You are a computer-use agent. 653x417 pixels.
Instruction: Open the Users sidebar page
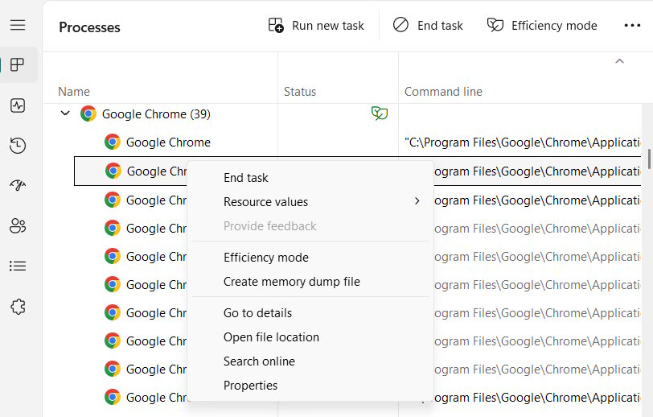click(x=18, y=225)
